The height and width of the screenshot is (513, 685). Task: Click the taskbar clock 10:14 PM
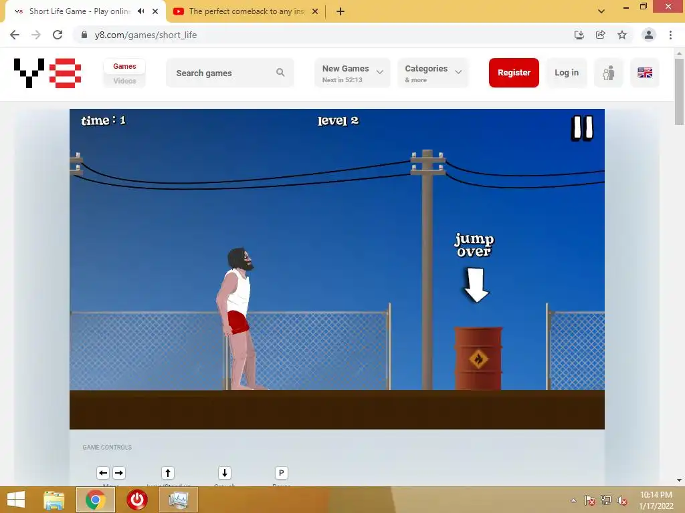656,500
